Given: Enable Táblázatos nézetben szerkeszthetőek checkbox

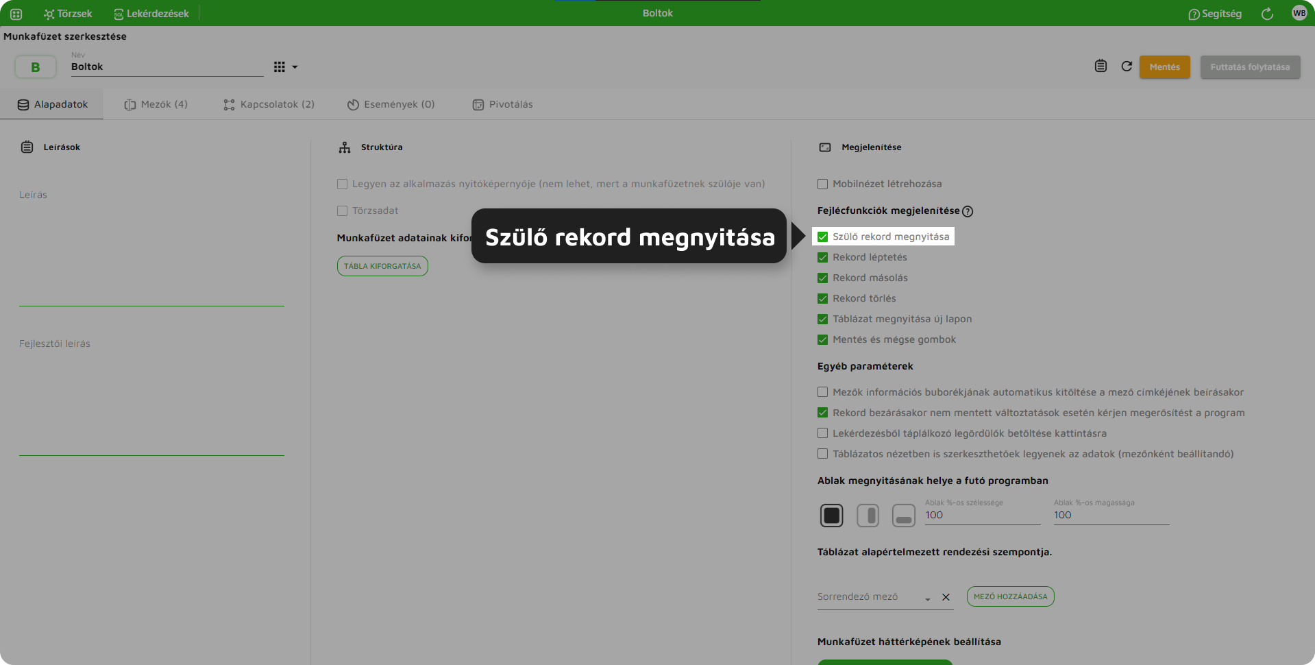Looking at the screenshot, I should coord(822,454).
